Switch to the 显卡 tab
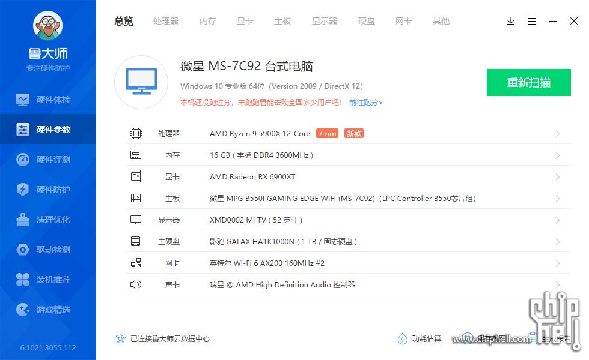This screenshot has width=589, height=360. point(245,21)
